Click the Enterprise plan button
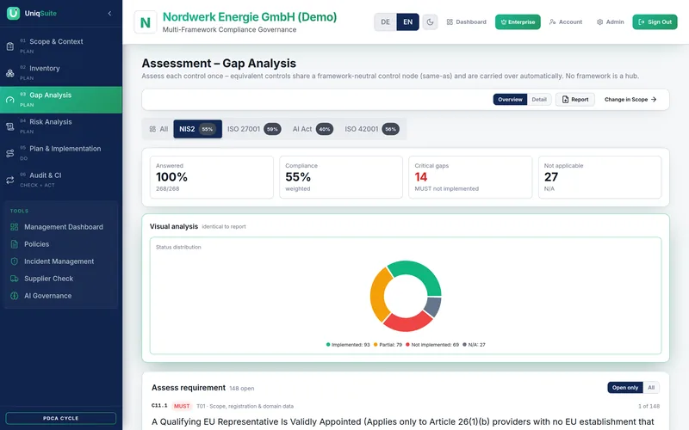This screenshot has width=689, height=430. click(x=518, y=22)
